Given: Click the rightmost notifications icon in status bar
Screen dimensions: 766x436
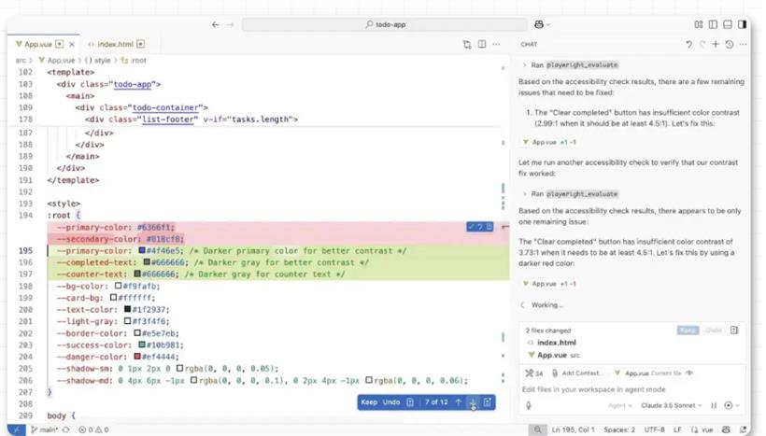Looking at the screenshot, I should click(743, 429).
